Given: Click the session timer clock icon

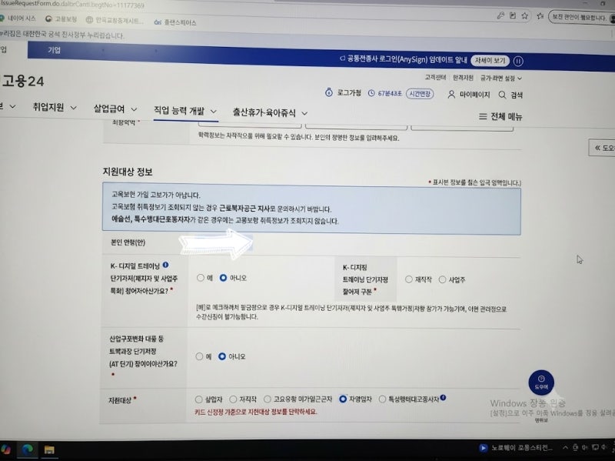Looking at the screenshot, I should point(371,93).
